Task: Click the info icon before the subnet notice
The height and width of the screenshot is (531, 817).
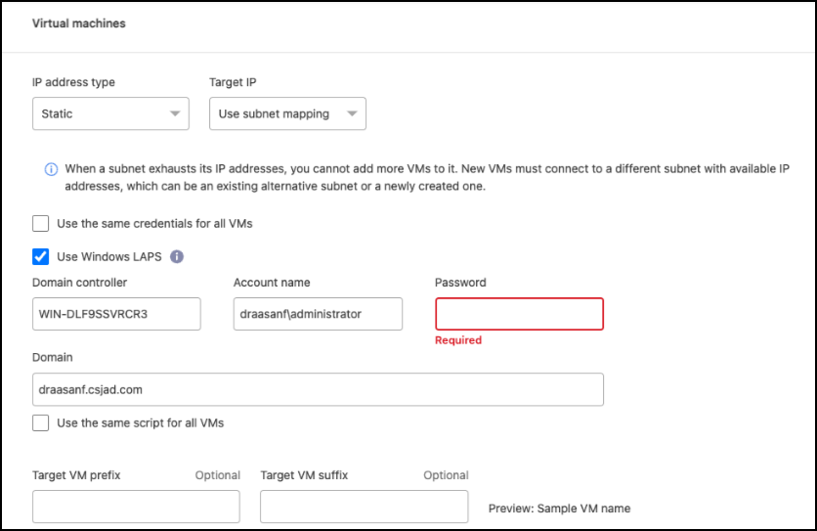Action: tap(51, 169)
